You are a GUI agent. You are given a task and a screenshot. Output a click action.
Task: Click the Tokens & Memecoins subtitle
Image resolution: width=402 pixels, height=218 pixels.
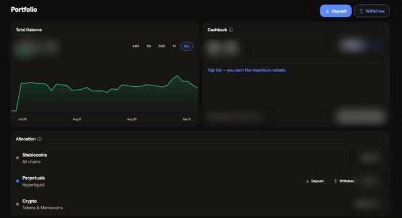(43, 208)
